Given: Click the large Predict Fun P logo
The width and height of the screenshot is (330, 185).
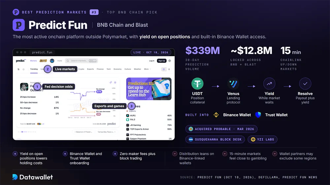Looking at the screenshot, I should coord(19,25).
